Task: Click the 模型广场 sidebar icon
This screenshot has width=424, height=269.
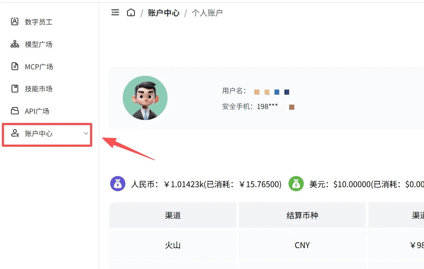Action: tap(15, 44)
